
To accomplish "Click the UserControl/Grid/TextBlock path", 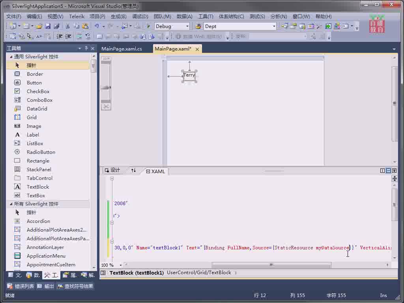I will [x=199, y=273].
